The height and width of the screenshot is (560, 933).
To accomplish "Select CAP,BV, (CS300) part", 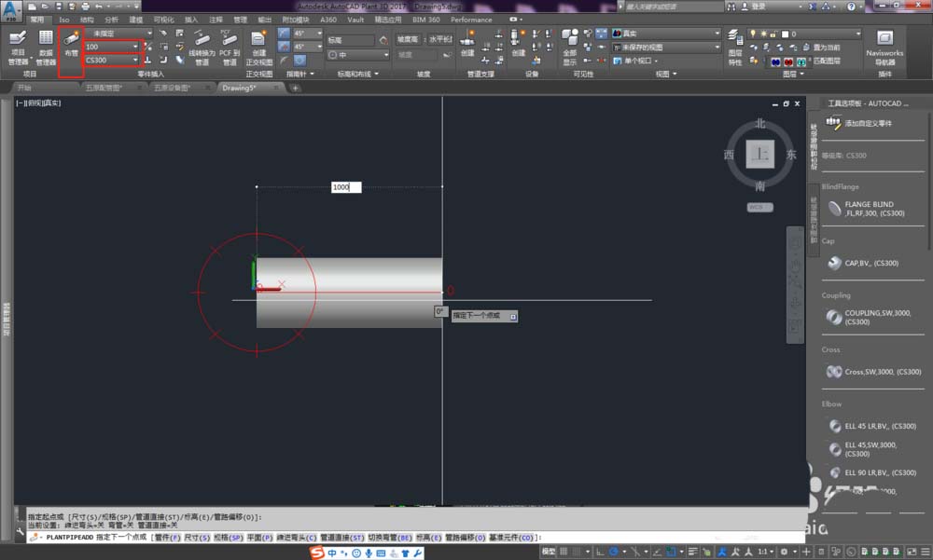I will (863, 263).
